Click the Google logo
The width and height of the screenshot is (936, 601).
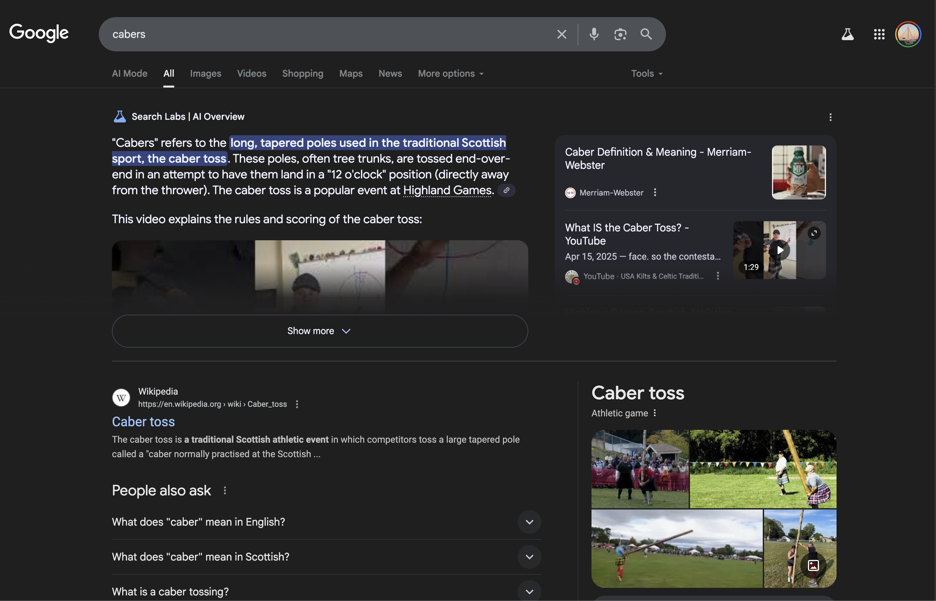click(x=39, y=33)
